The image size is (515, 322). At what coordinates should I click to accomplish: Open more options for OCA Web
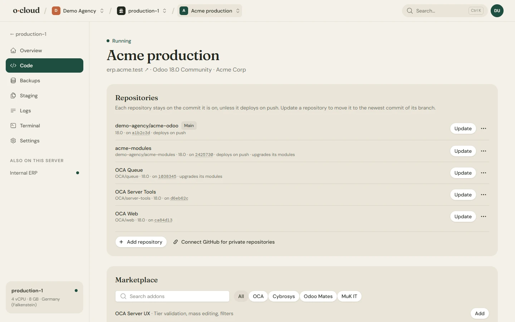[x=484, y=216]
